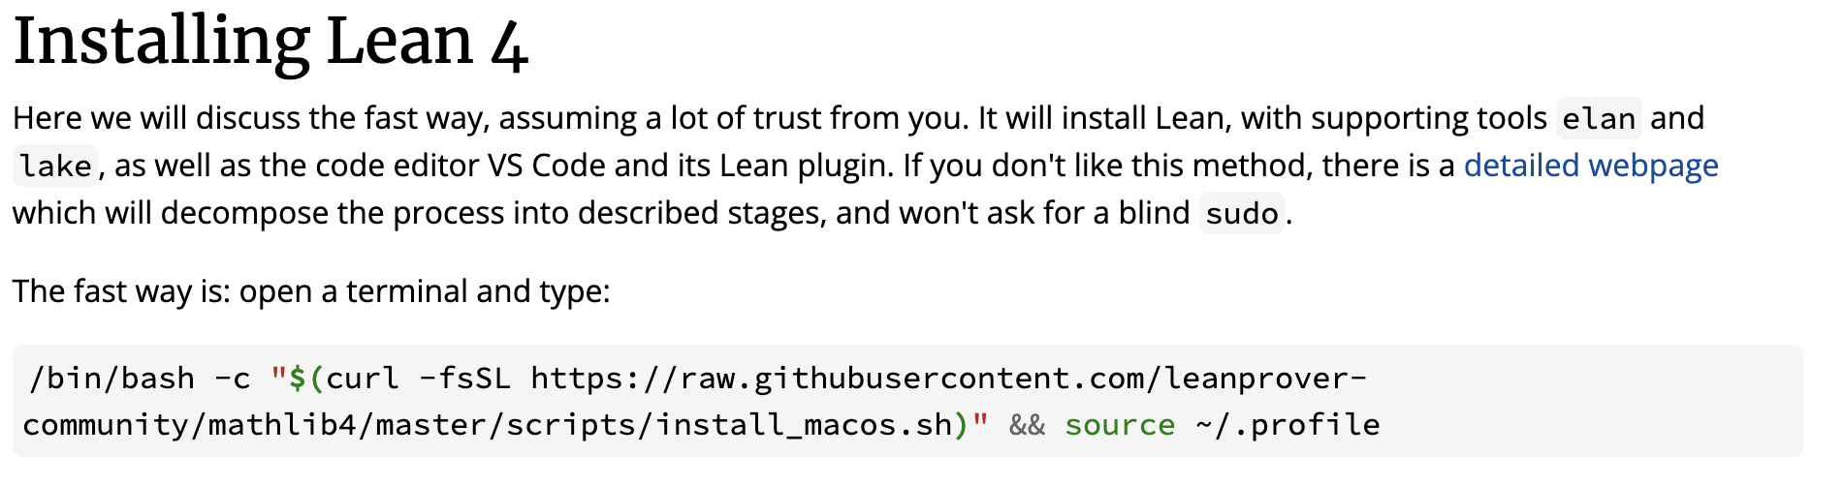The image size is (1844, 486).
Task: Click the inline code "sudo"
Action: (x=1242, y=213)
